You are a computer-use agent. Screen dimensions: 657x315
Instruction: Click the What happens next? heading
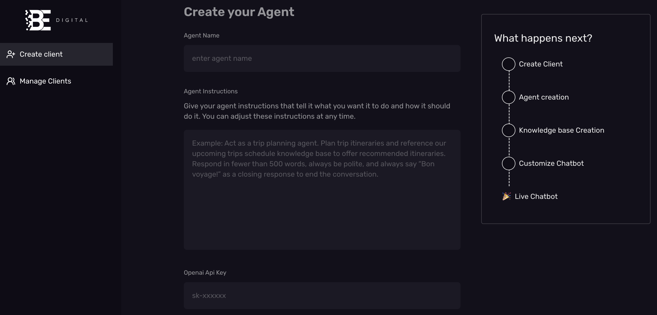point(543,38)
